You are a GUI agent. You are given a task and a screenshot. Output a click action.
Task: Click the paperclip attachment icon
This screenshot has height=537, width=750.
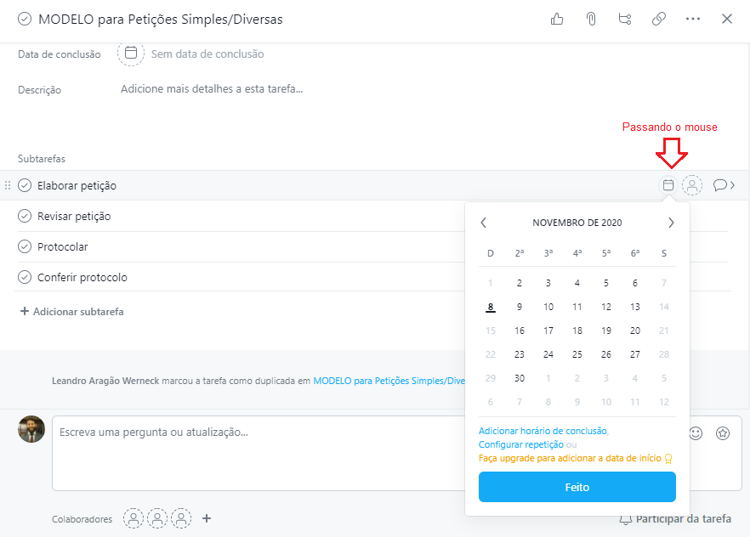(590, 19)
